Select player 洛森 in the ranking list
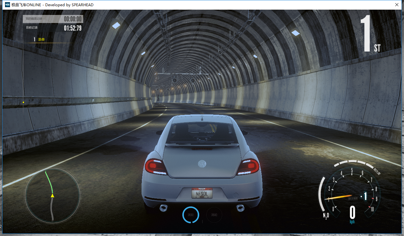404x236 pixels. tap(41, 39)
